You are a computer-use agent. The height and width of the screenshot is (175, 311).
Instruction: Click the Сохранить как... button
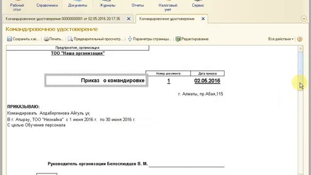pos(23,39)
